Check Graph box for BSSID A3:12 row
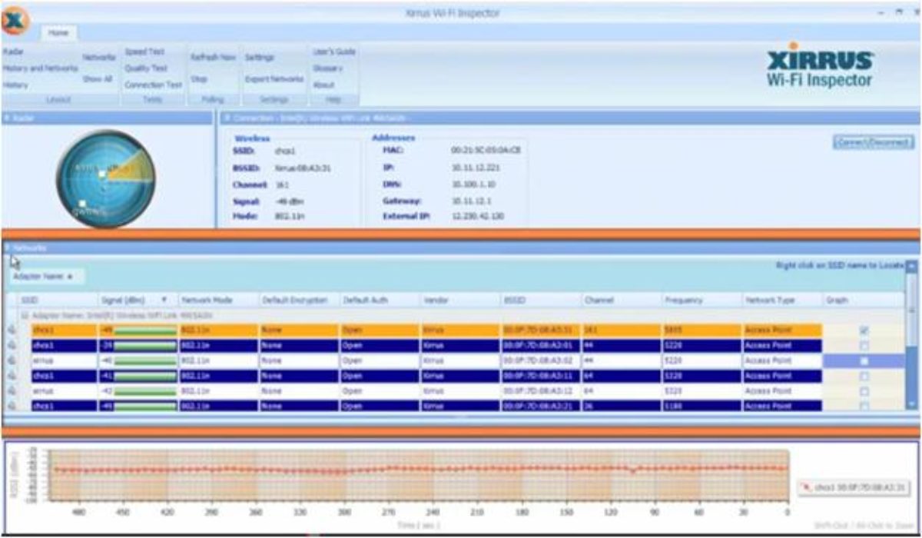The image size is (922, 538). 864,390
